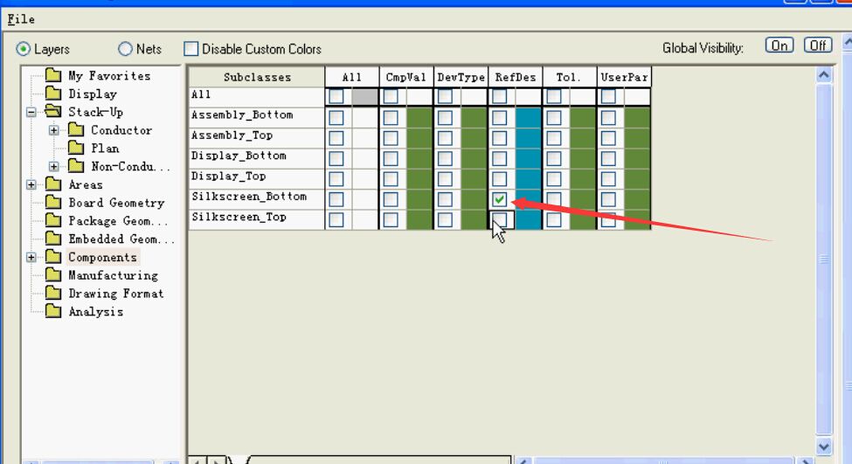This screenshot has height=464, width=852.
Task: Click the Package Geom... folder icon
Action: tap(53, 220)
